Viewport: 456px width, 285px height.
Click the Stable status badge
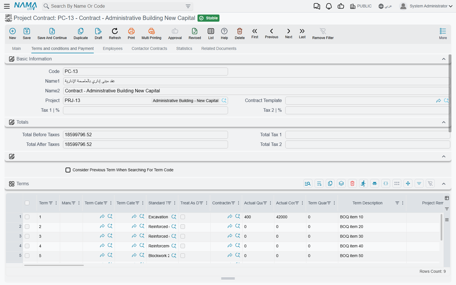click(x=208, y=18)
